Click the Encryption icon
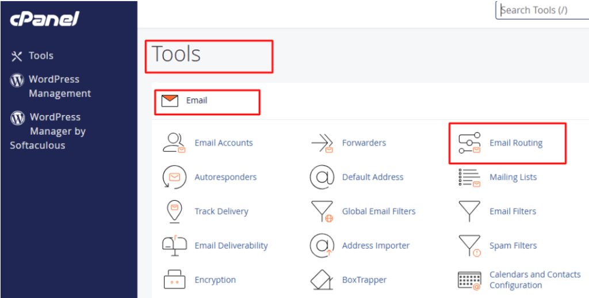The width and height of the screenshot is (589, 298). [x=174, y=280]
